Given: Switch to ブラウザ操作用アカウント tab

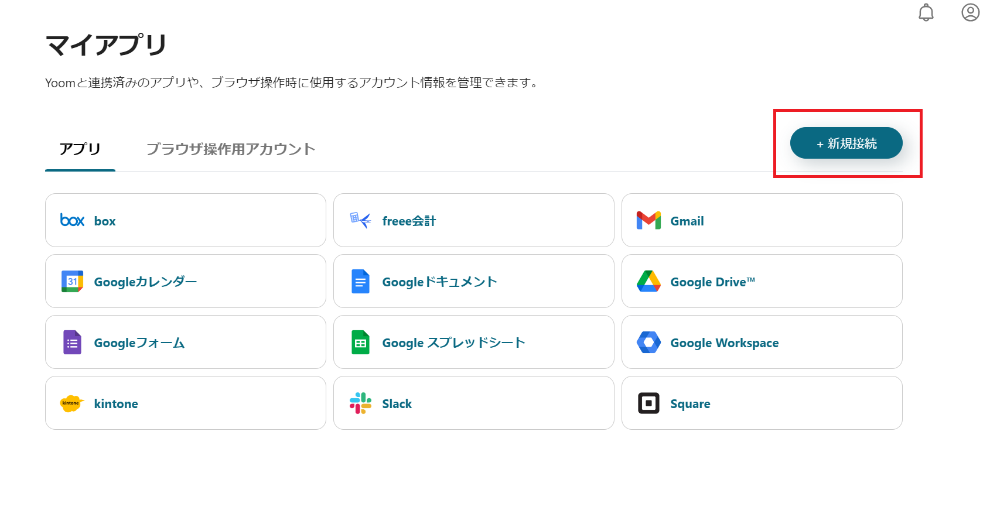Looking at the screenshot, I should point(231,149).
